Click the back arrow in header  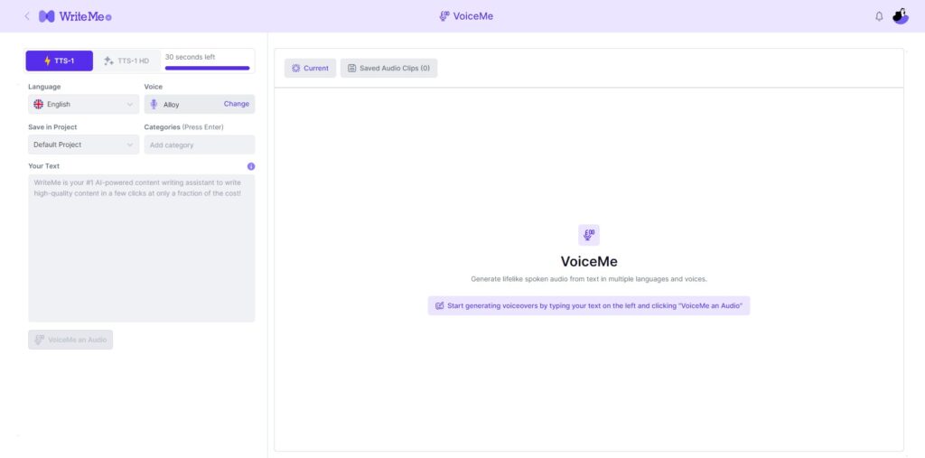tap(26, 16)
